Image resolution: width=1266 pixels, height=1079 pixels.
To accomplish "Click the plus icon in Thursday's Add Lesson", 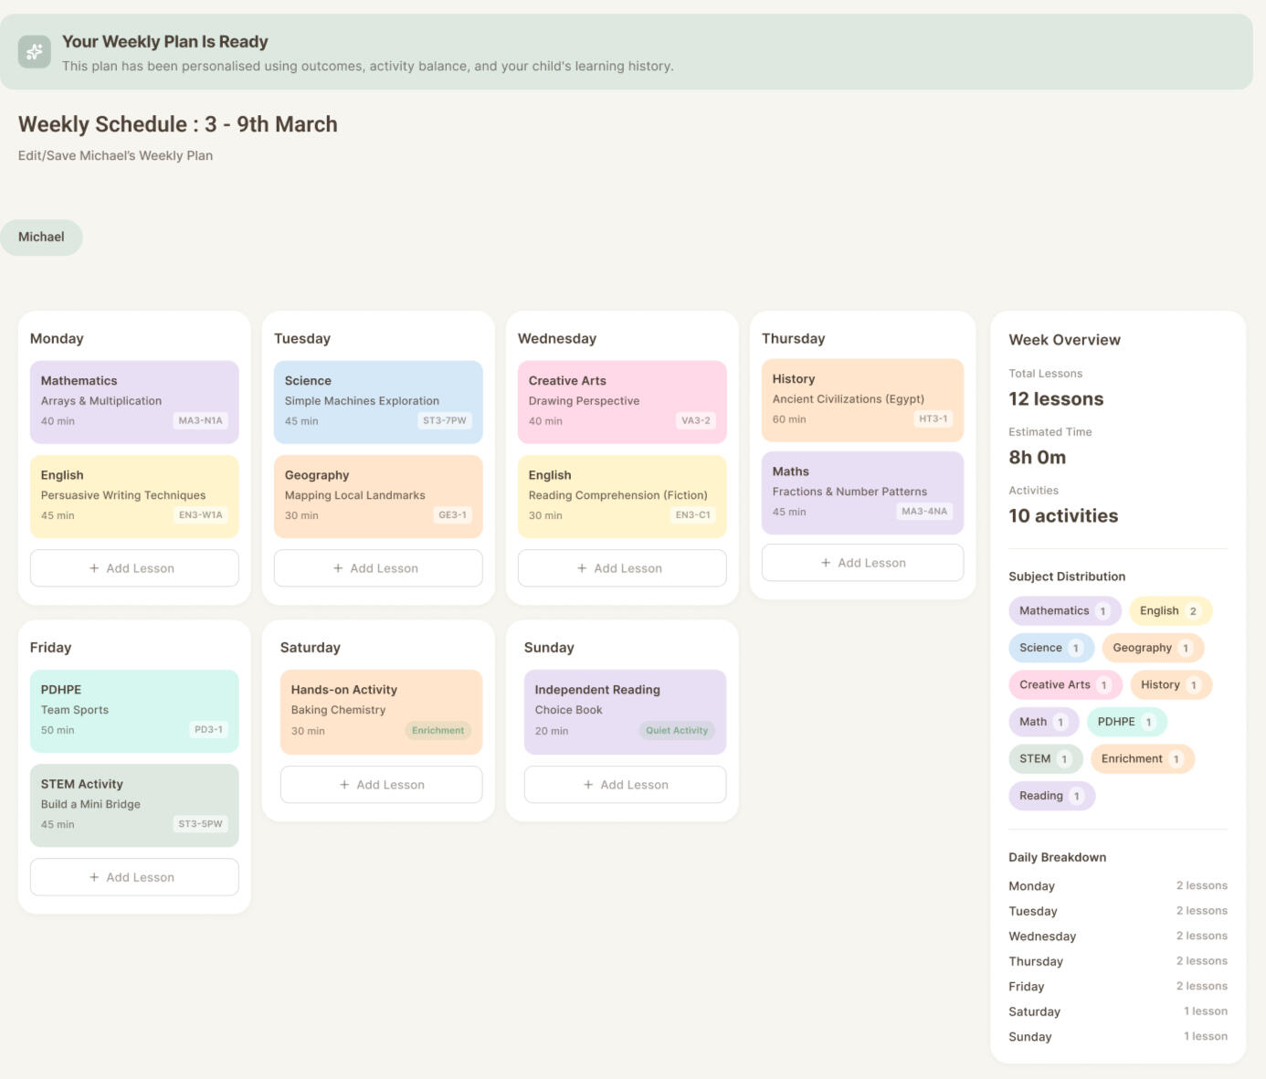I will (x=826, y=563).
